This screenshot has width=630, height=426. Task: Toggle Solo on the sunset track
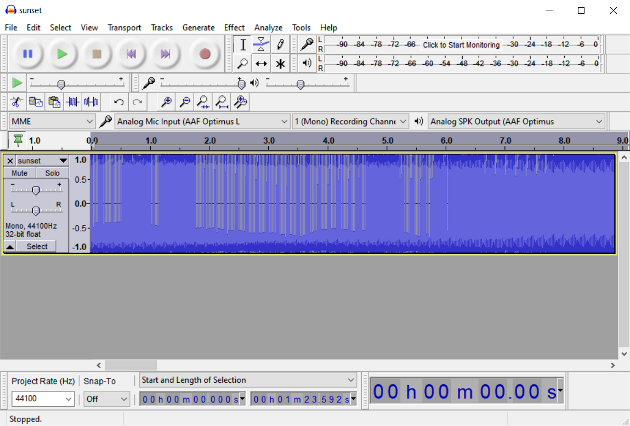tap(52, 173)
